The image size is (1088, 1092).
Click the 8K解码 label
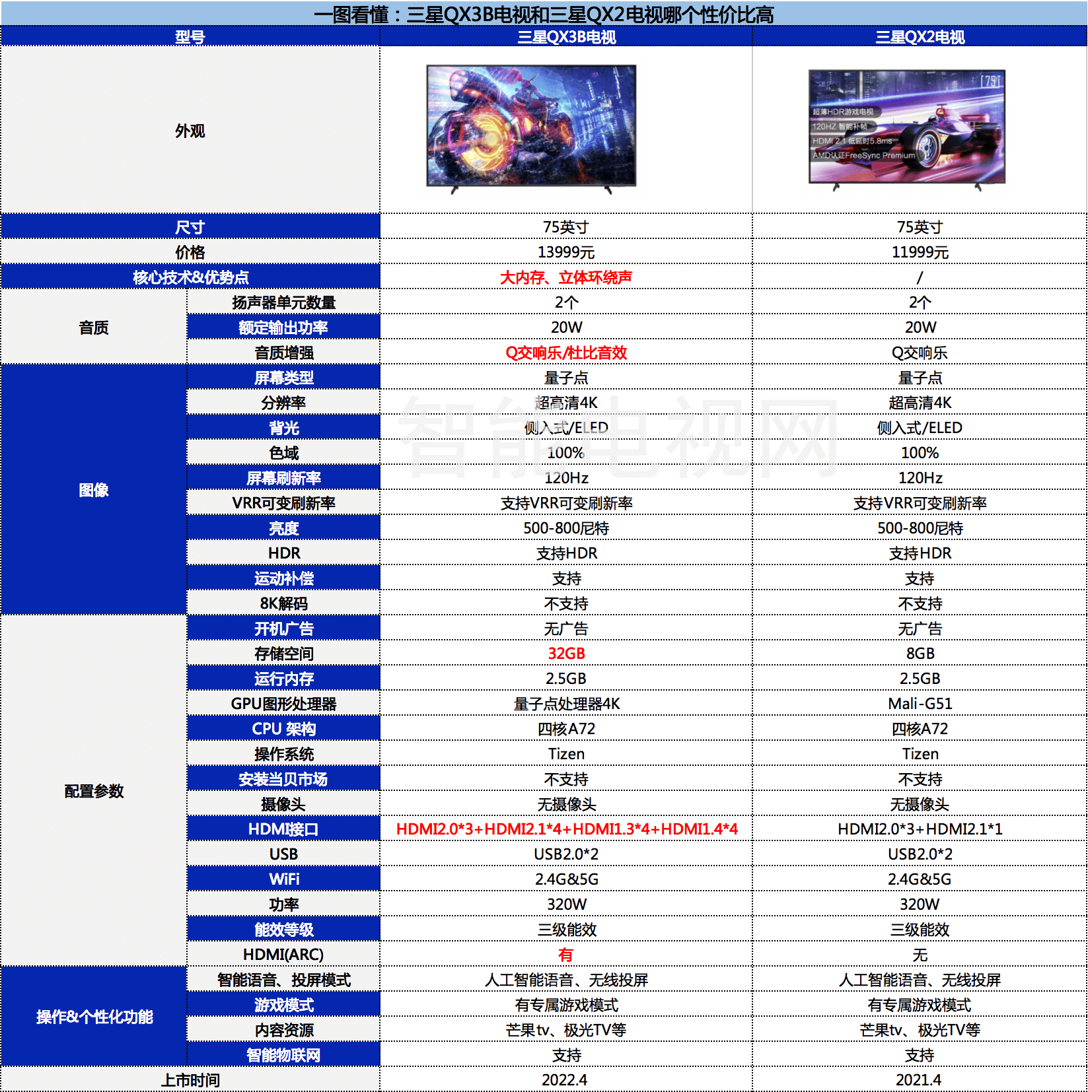point(283,603)
